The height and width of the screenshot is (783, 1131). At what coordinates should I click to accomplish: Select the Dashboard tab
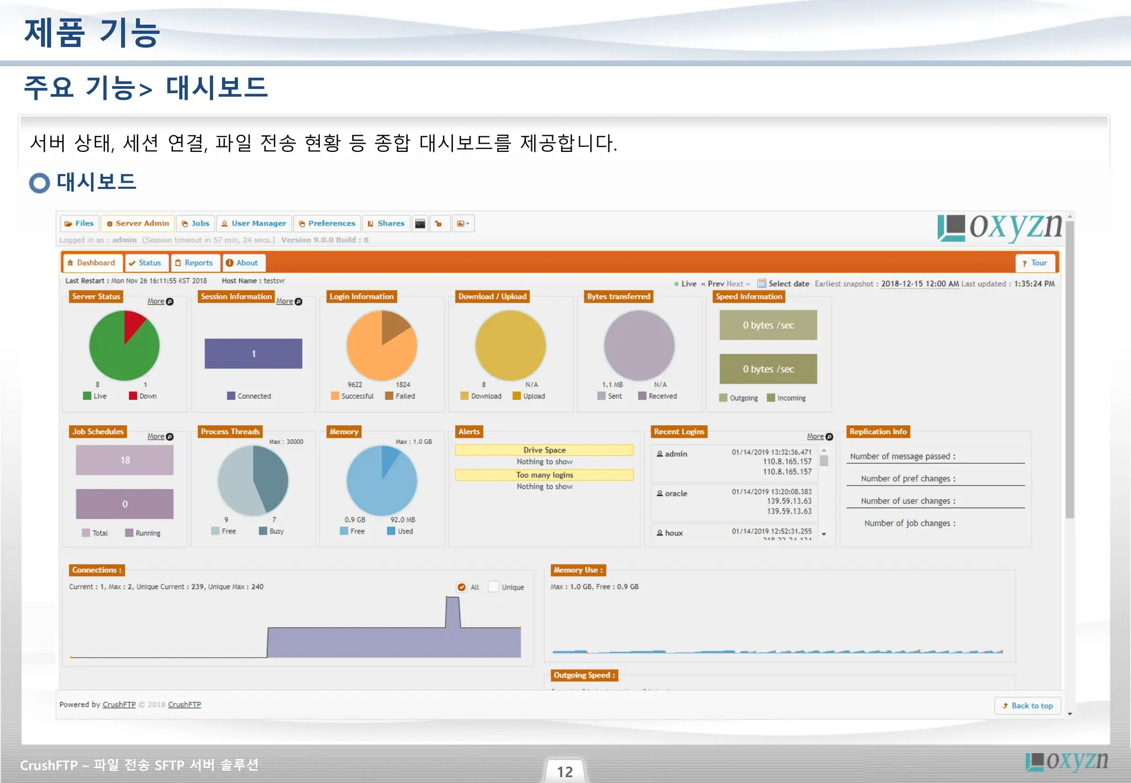[92, 263]
